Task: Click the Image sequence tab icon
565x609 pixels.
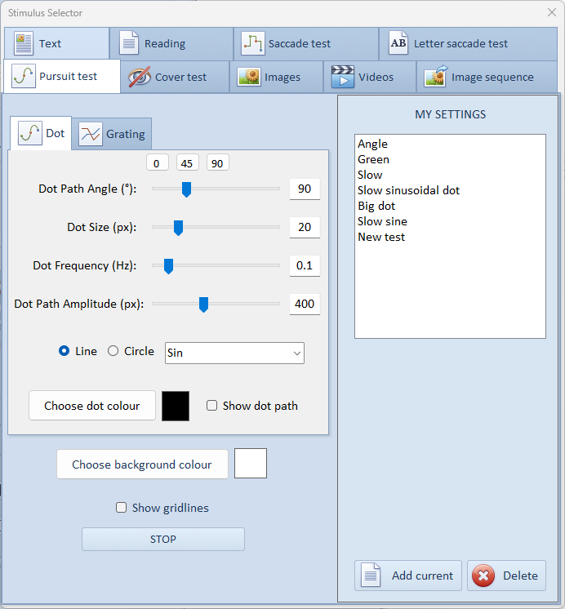Action: click(x=435, y=77)
